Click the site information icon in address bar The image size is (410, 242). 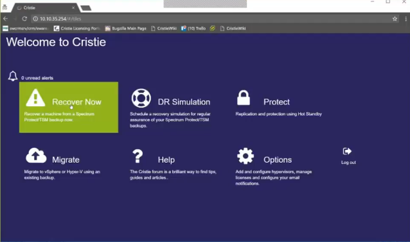point(35,19)
